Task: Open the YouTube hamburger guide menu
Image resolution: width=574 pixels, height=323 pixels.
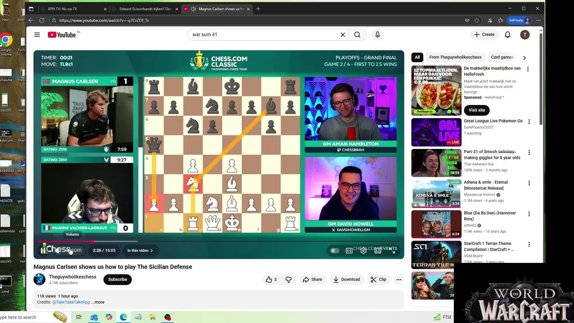Action: coord(37,35)
